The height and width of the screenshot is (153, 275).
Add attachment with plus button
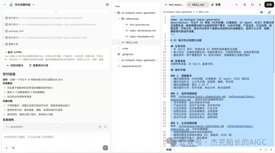[x=6, y=148]
